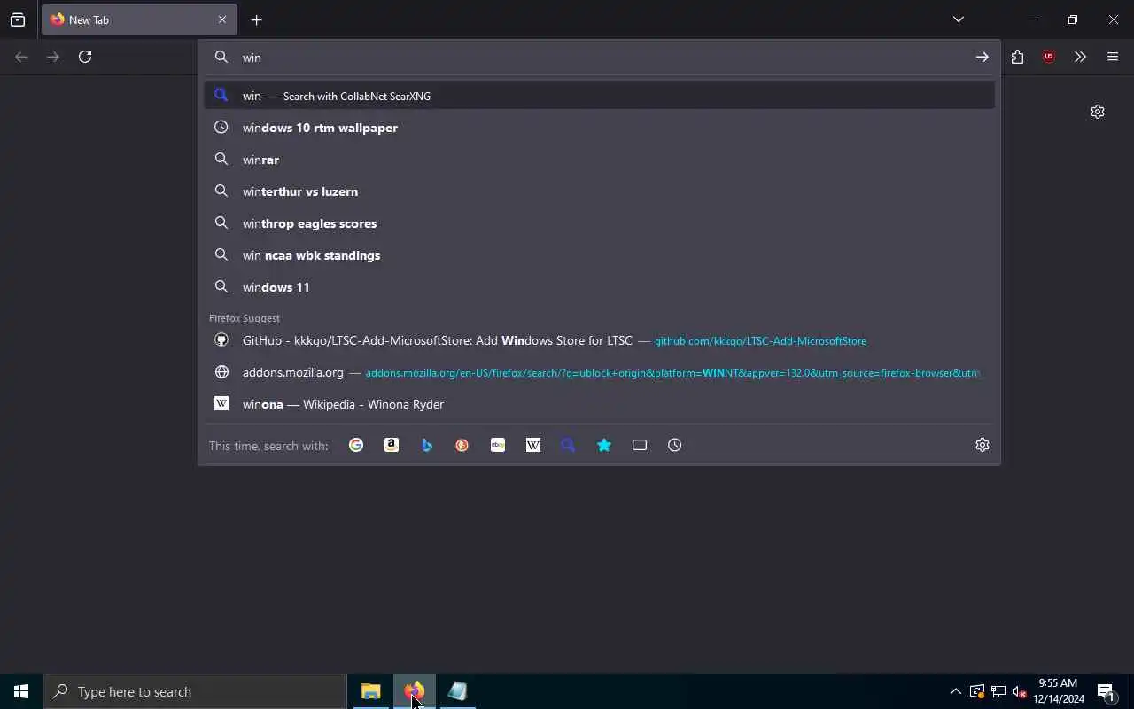Open the Extensions puzzle-piece icon
Screen dimensions: 1134x709
tap(1017, 57)
